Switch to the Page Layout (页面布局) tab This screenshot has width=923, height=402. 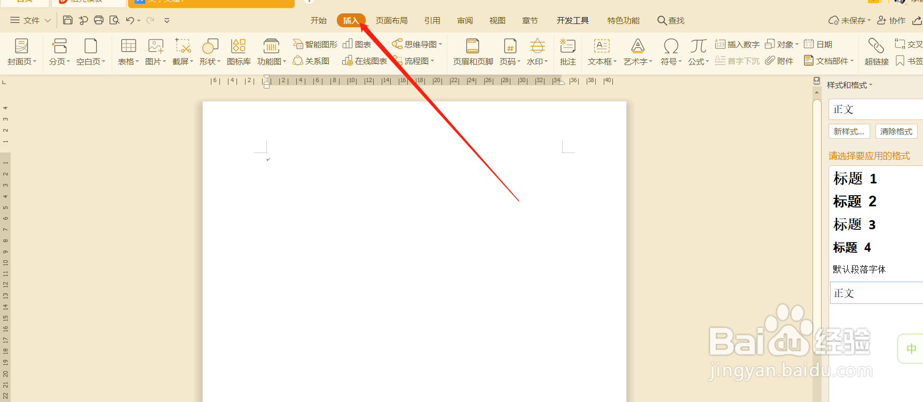pos(392,20)
